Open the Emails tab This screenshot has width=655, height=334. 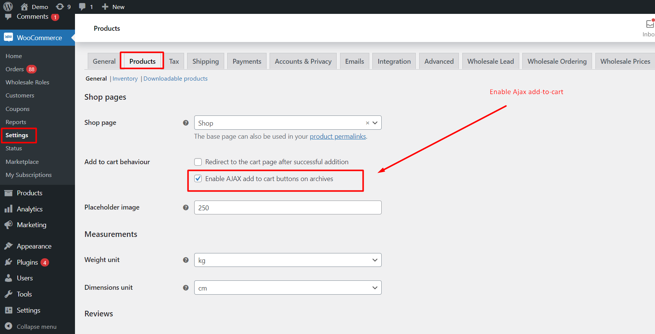click(355, 61)
